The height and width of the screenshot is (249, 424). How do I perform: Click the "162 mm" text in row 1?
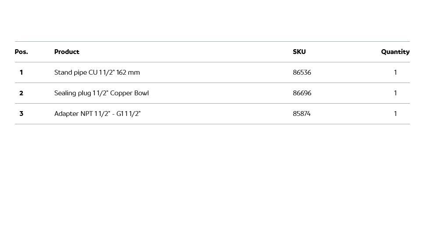click(128, 72)
